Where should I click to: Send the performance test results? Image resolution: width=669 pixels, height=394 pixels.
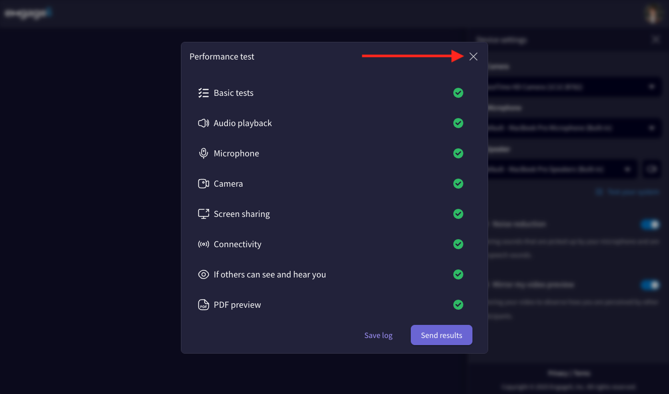(x=442, y=335)
